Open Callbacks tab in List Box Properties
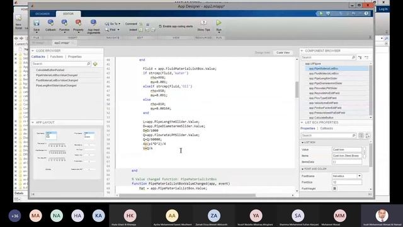403x227 pixels. click(x=326, y=128)
